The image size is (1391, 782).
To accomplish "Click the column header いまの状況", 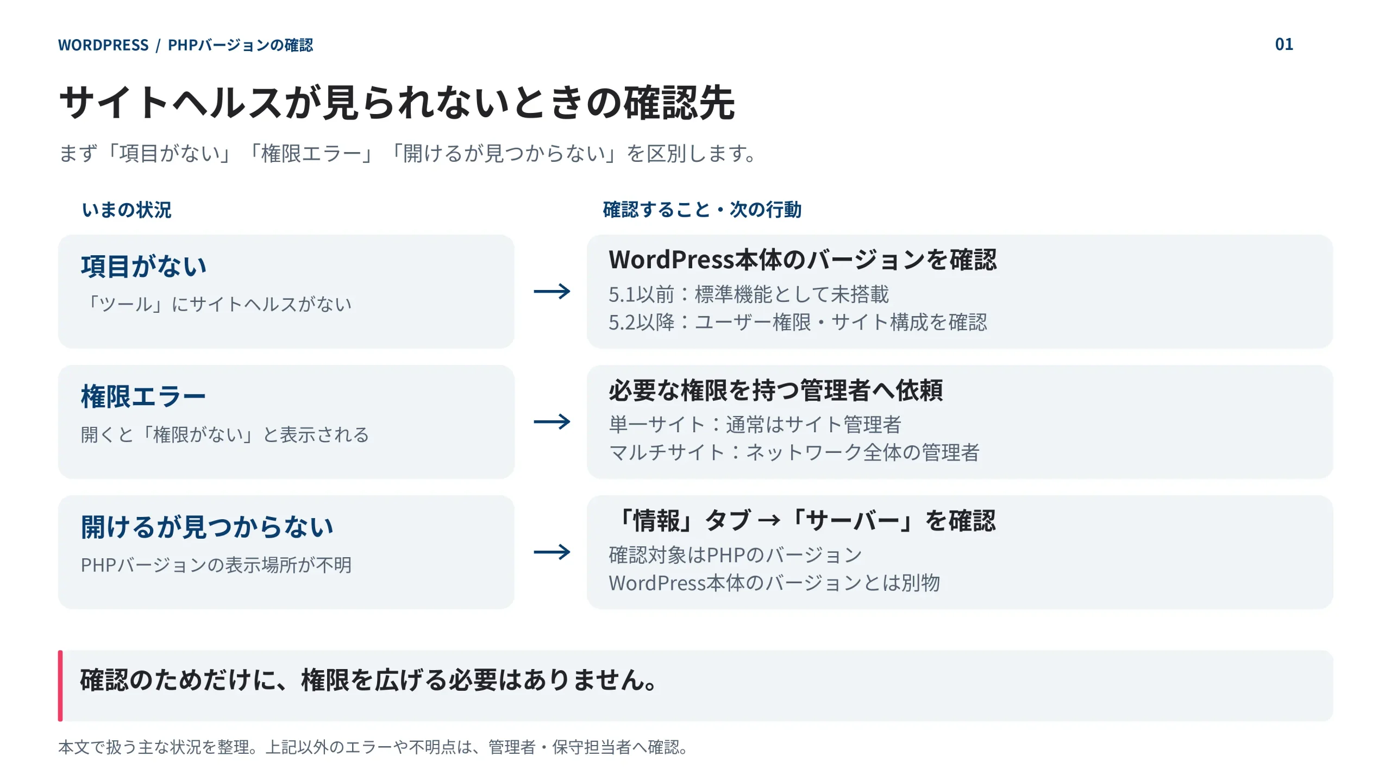I will pyautogui.click(x=127, y=210).
